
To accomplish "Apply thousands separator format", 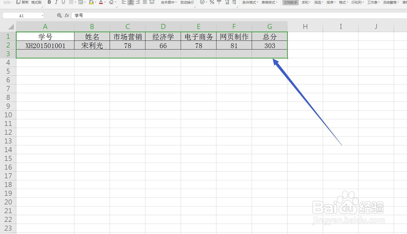I will [219, 2].
